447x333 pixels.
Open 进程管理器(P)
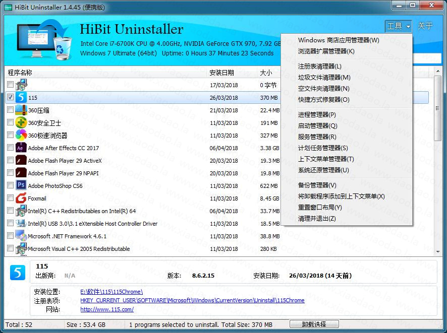(317, 115)
